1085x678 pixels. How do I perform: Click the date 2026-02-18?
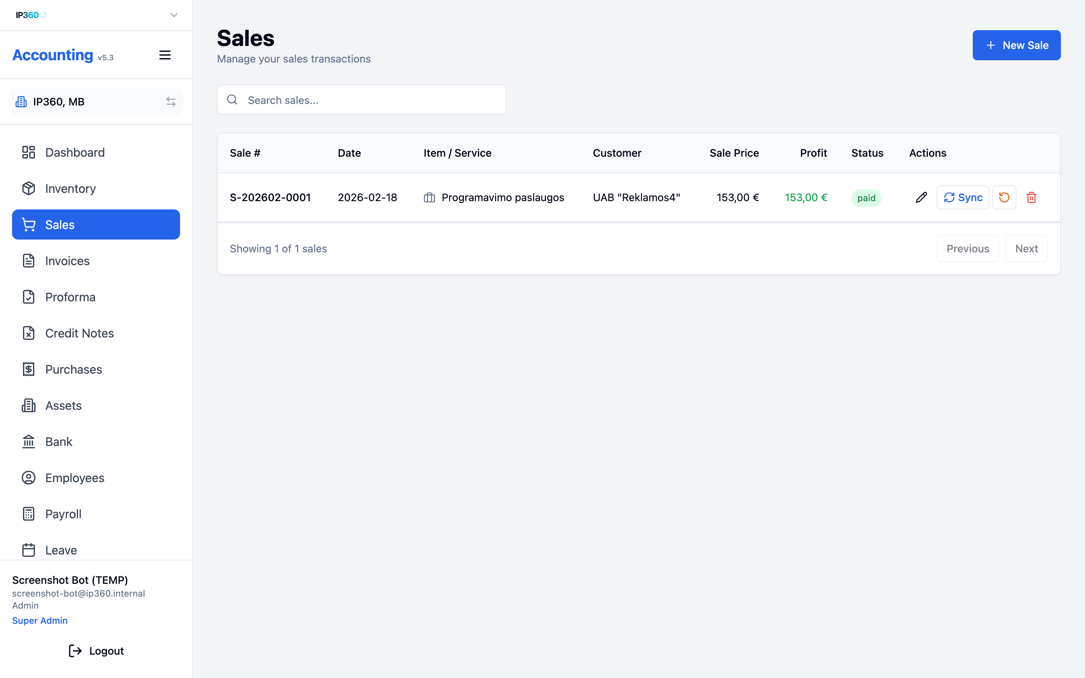367,197
